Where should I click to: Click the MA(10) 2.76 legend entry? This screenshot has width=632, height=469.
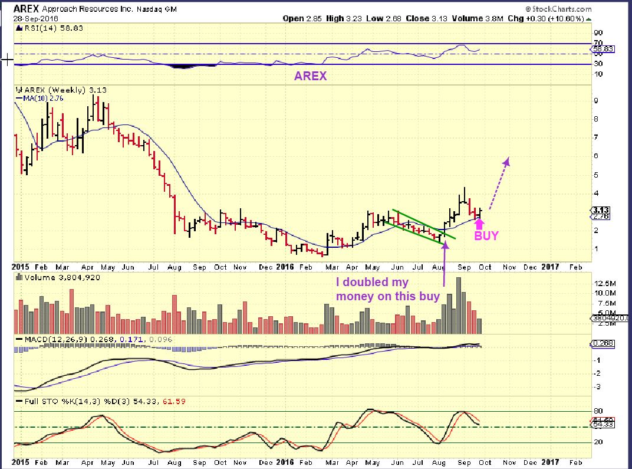pos(39,99)
